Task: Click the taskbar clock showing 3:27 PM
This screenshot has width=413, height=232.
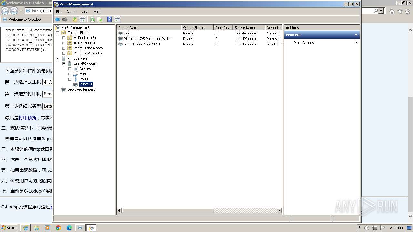Action: coord(396,228)
